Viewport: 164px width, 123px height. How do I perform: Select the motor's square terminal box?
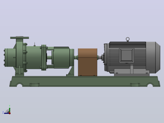[x=127, y=55]
